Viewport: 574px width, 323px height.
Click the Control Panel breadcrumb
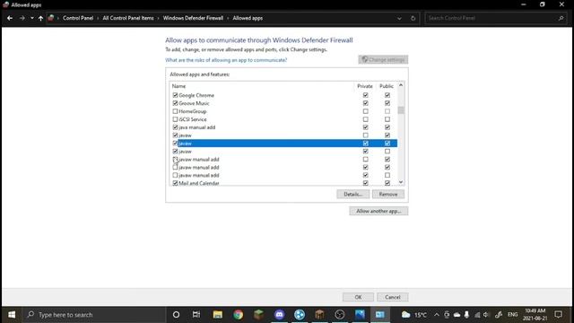pyautogui.click(x=78, y=18)
